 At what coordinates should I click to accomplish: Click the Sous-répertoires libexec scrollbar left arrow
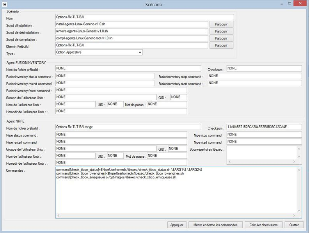tap(229, 161)
